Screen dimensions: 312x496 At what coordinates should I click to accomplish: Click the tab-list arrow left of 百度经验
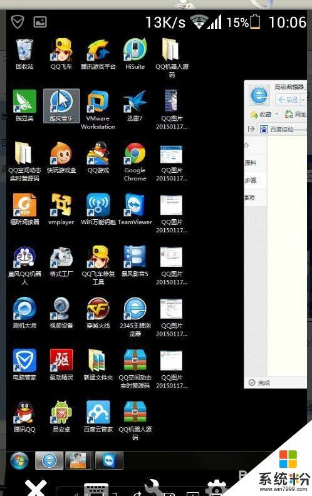coord(251,129)
